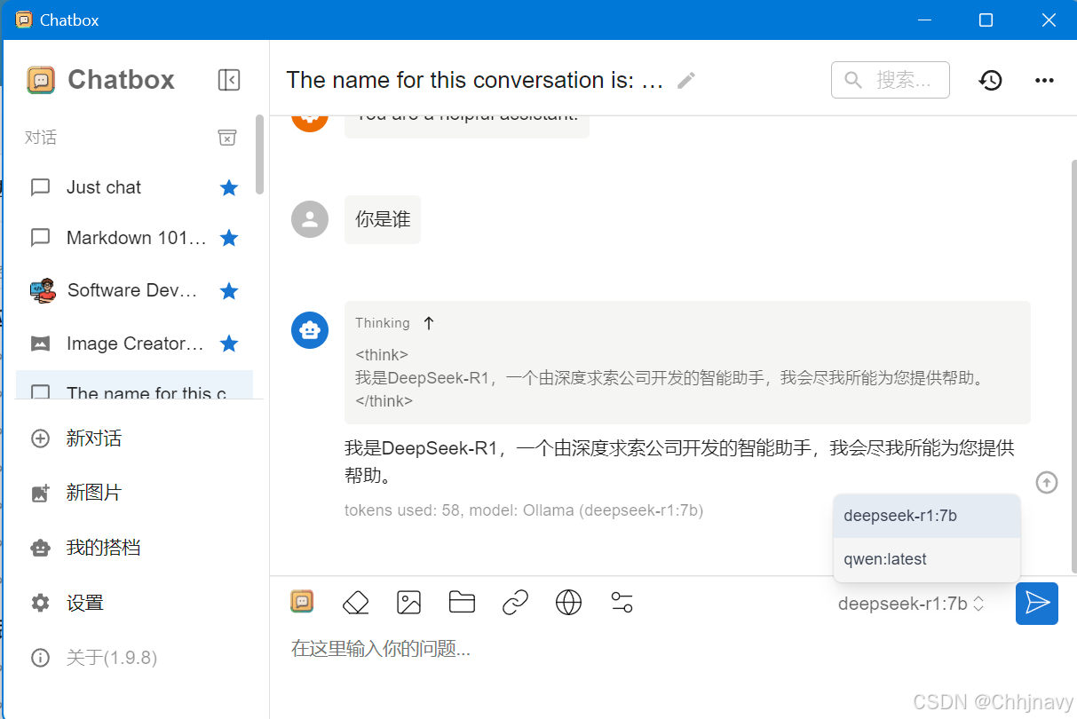Attach a link with the chain icon
Screen dimensions: 1077x719
515,603
